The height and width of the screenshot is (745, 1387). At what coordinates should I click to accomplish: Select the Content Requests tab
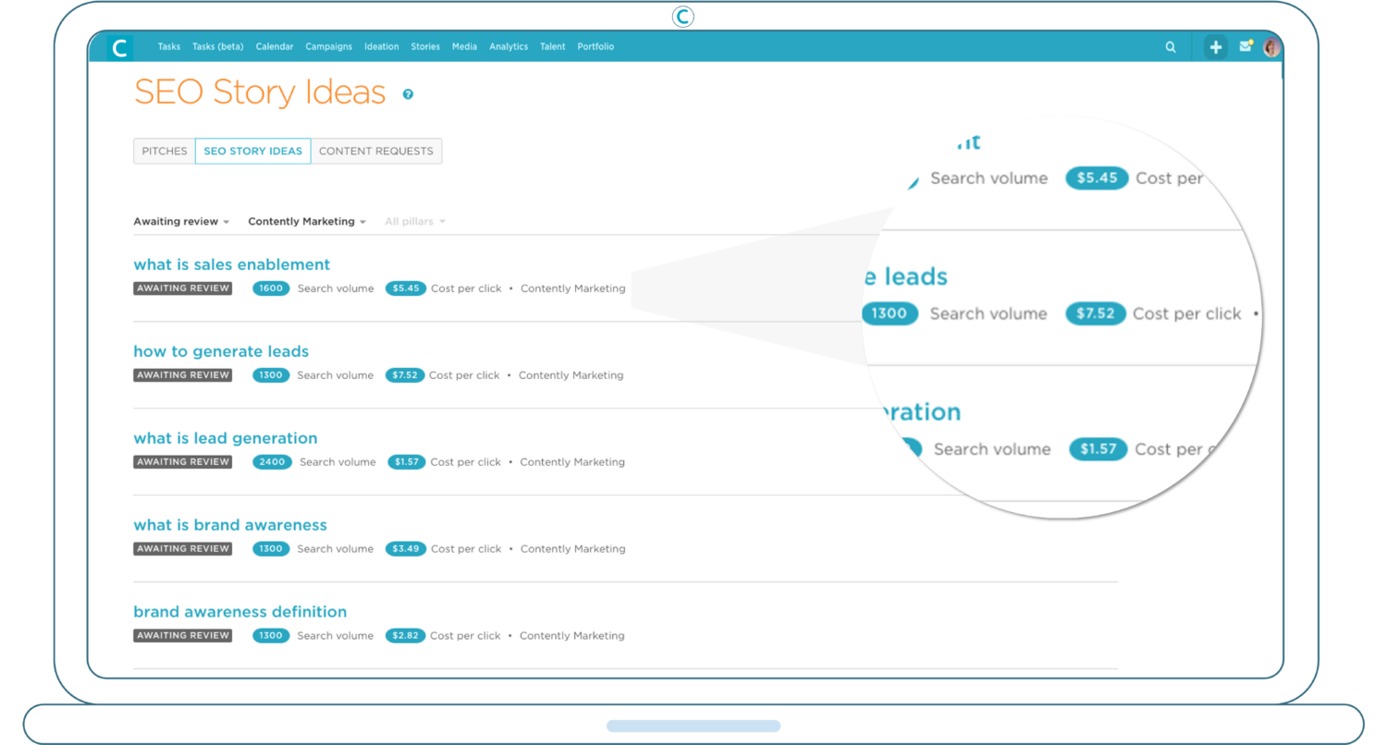(375, 152)
